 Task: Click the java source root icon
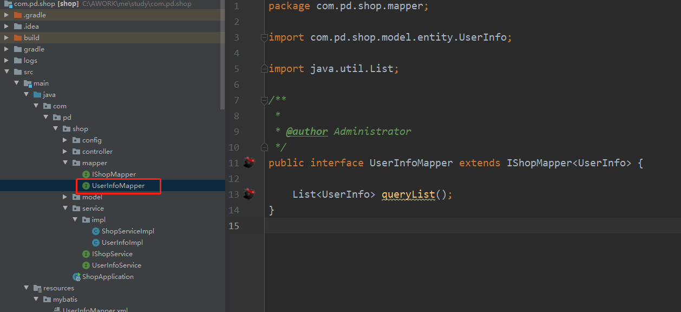(37, 95)
